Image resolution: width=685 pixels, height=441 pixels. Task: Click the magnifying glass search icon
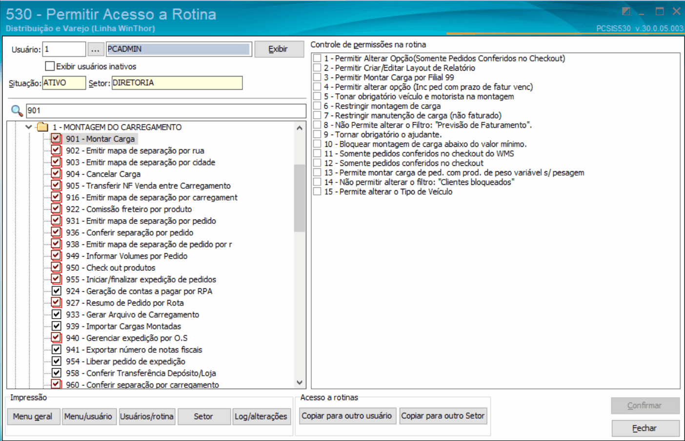[17, 111]
